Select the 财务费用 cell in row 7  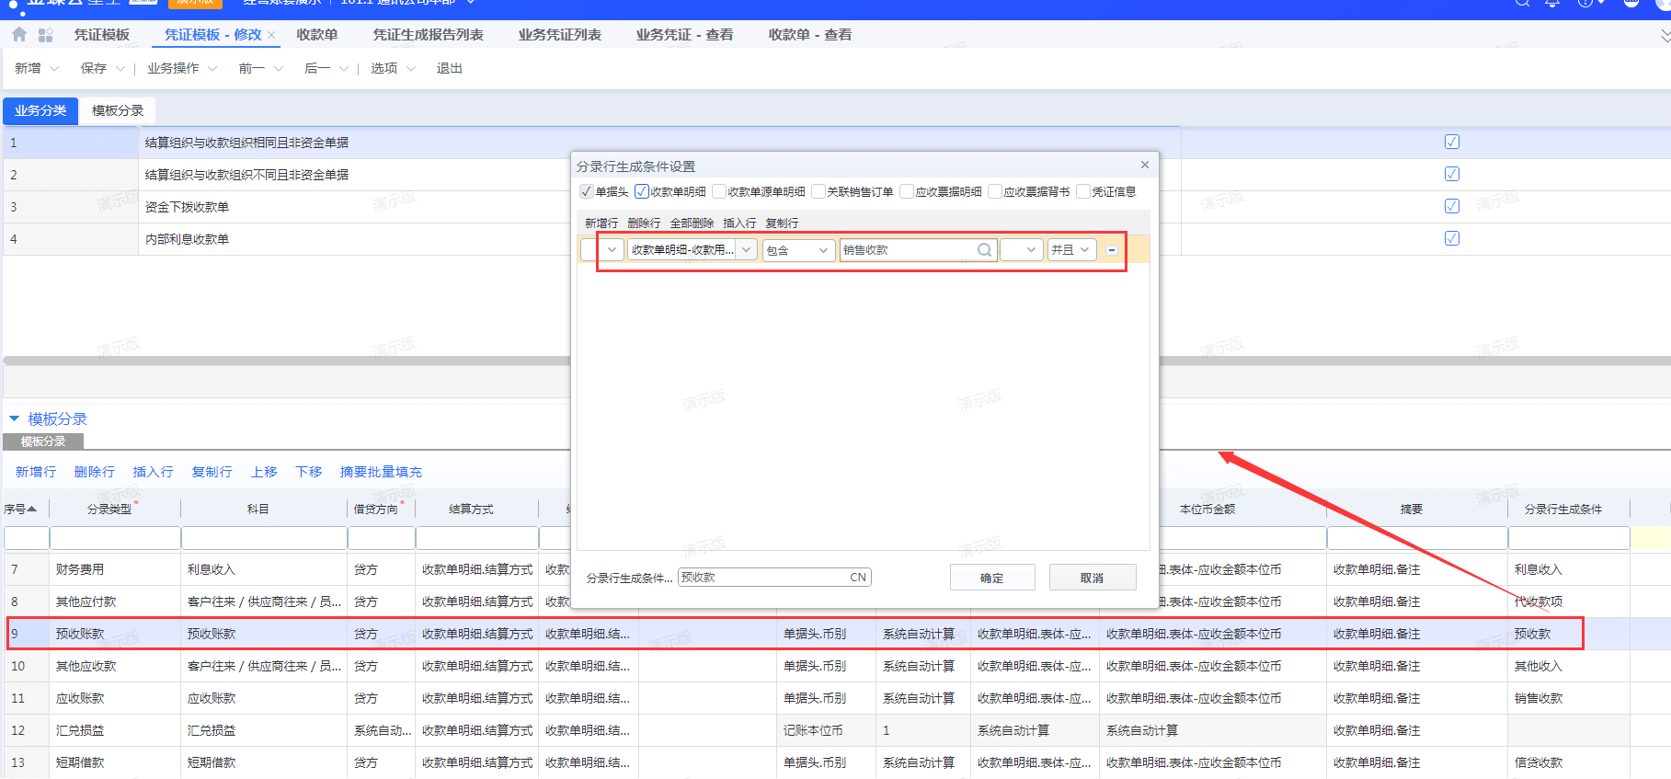coord(115,569)
